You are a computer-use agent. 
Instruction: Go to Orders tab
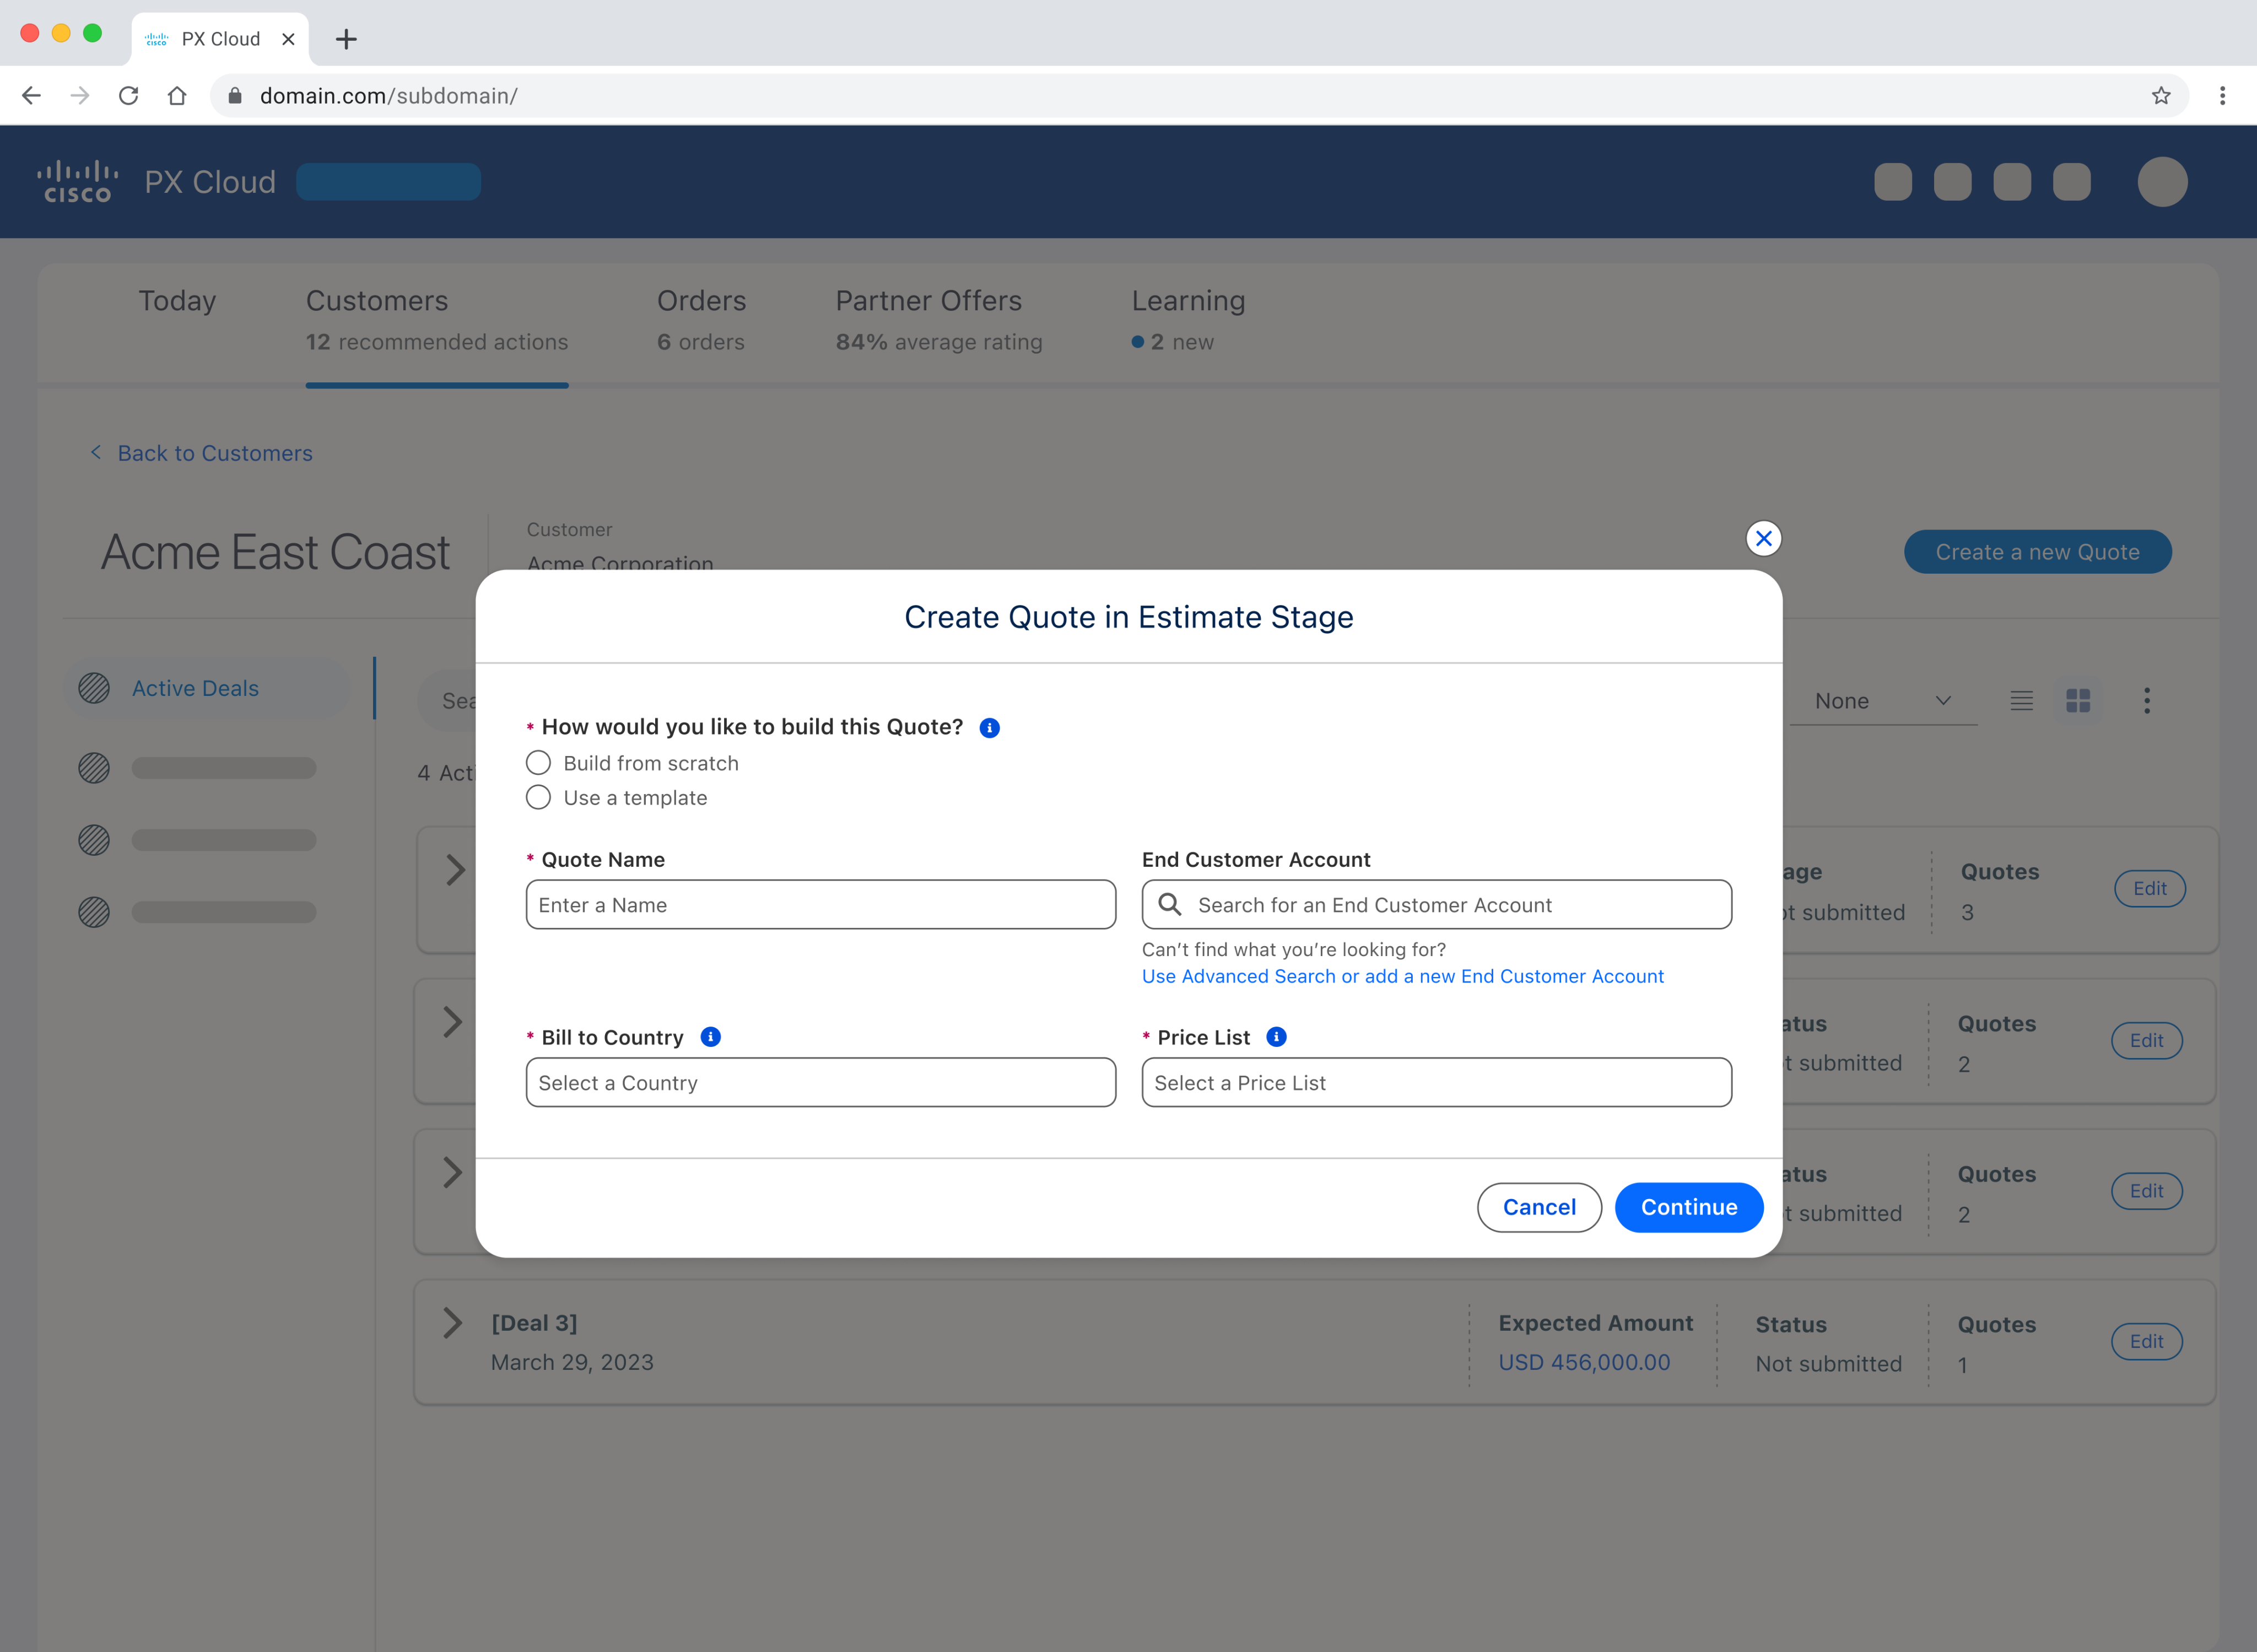point(701,320)
